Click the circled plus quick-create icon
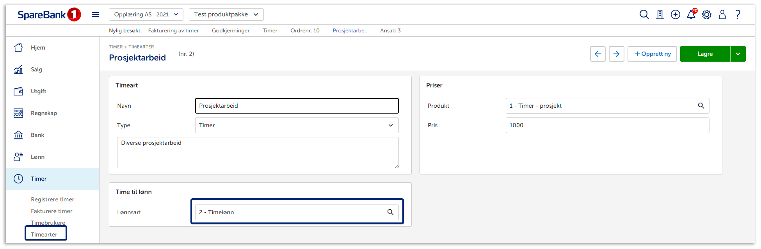The image size is (761, 249). (675, 14)
